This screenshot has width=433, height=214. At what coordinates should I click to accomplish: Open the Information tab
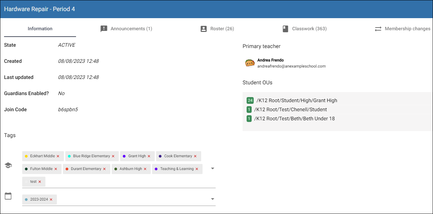coord(40,29)
